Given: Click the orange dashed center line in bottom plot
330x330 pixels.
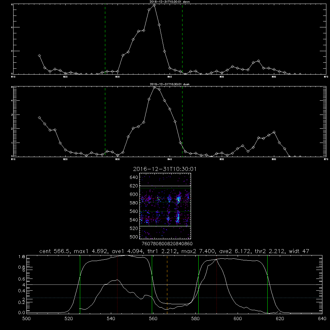Looking at the screenshot, I should pyautogui.click(x=167, y=284).
